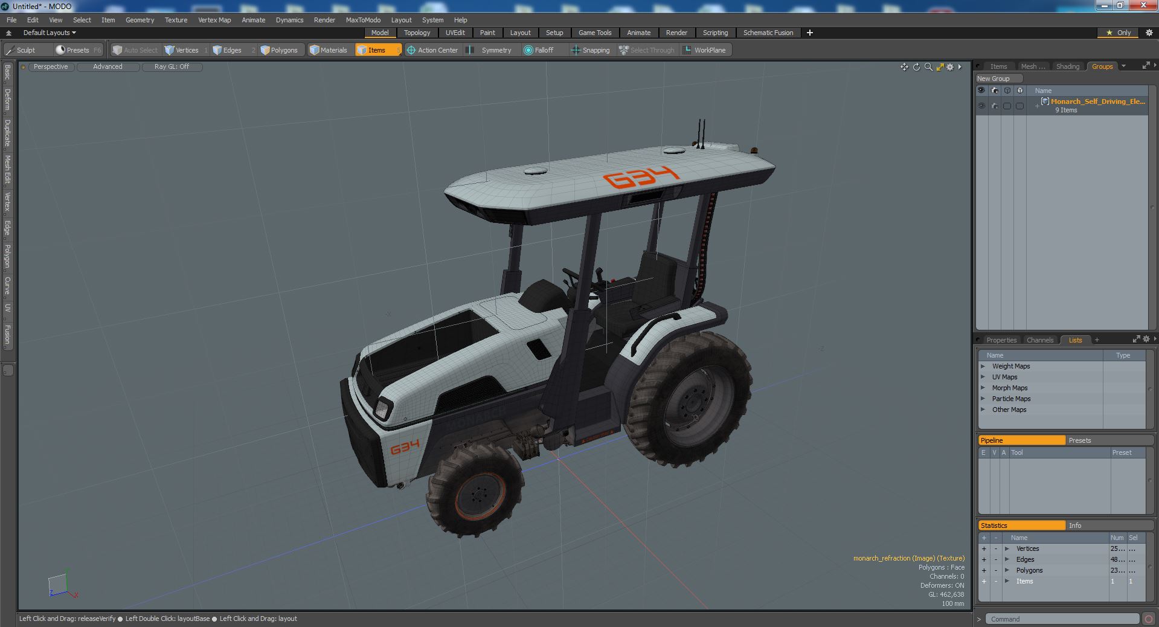
Task: Toggle the Only star button
Action: [x=1119, y=33]
